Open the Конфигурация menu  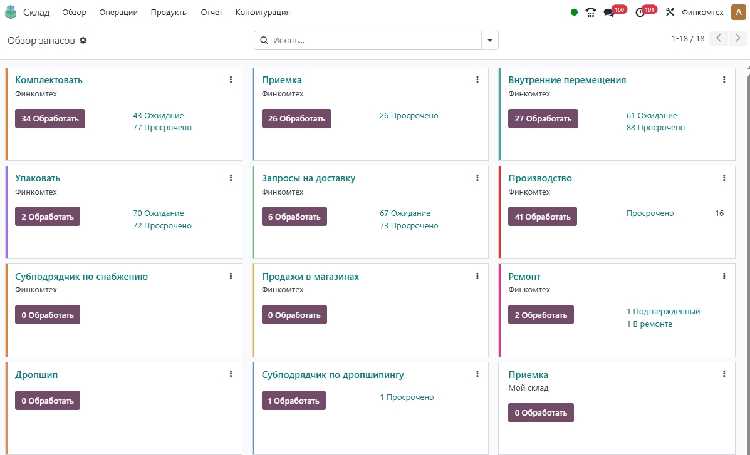[263, 13]
